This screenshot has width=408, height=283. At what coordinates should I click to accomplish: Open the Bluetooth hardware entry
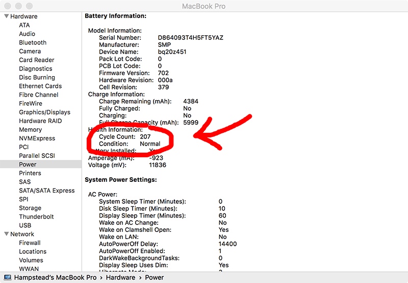pos(33,42)
